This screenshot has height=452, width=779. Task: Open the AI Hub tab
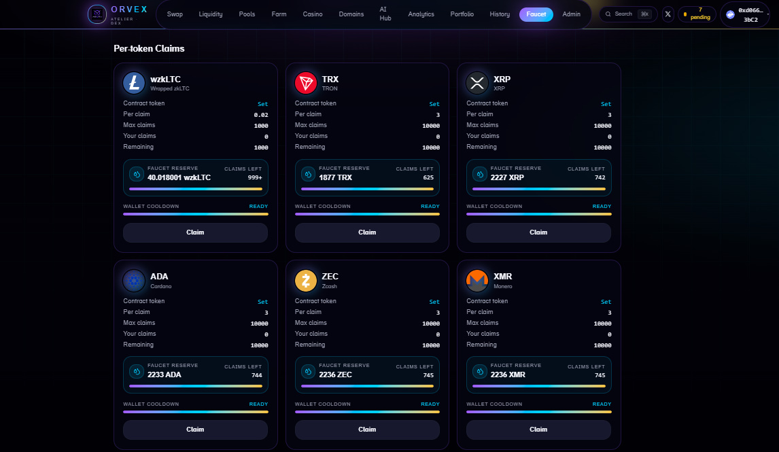point(385,14)
